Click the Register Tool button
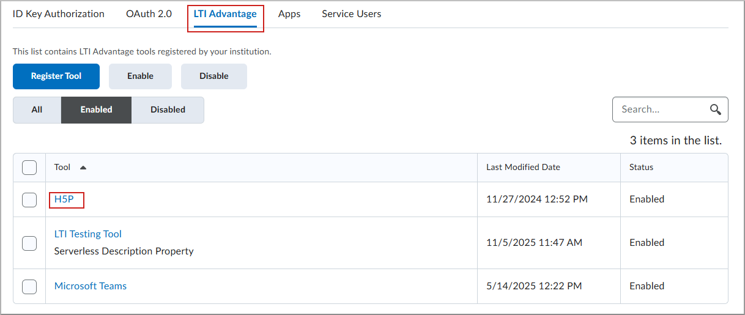This screenshot has height=315, width=745. point(56,76)
